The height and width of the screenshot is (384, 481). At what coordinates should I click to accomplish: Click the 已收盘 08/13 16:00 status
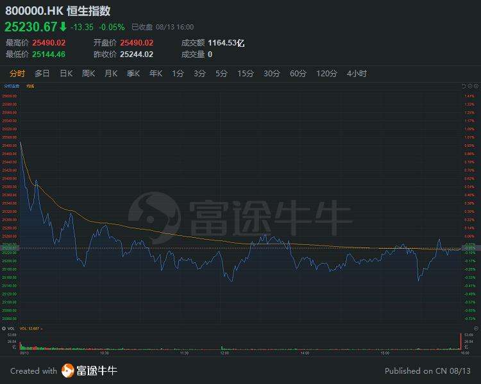[163, 27]
